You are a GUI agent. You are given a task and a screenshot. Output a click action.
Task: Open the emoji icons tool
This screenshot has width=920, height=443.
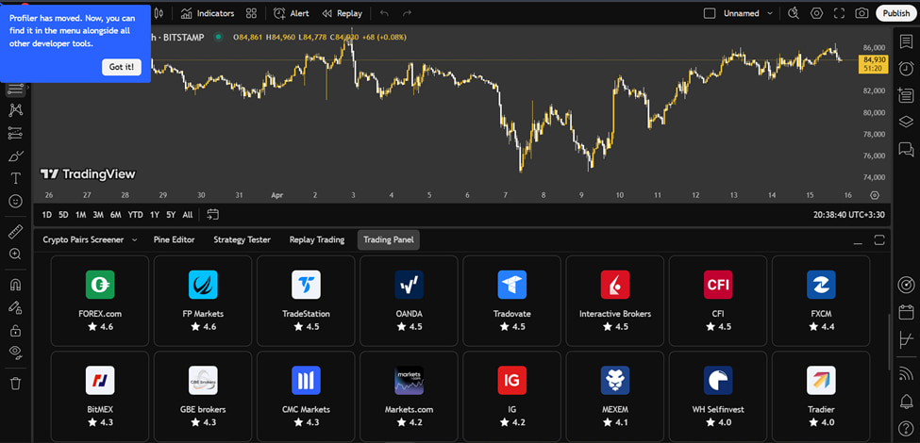coord(15,201)
